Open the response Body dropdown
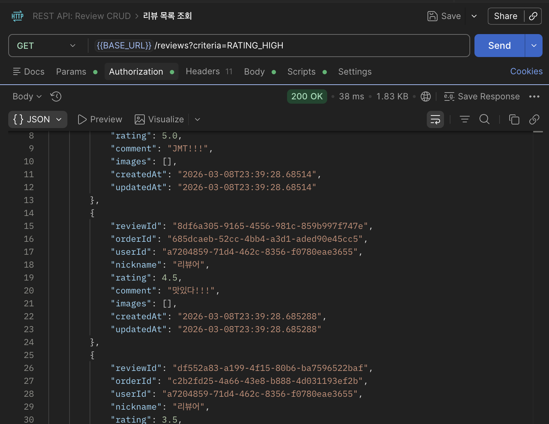This screenshot has width=549, height=424. point(27,96)
